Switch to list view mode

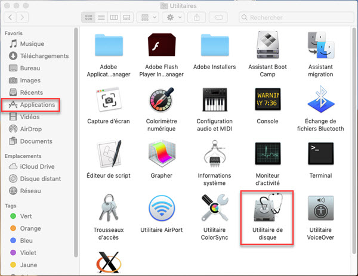pos(101,17)
